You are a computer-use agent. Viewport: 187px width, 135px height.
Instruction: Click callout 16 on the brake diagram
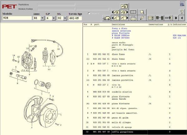[58, 49]
